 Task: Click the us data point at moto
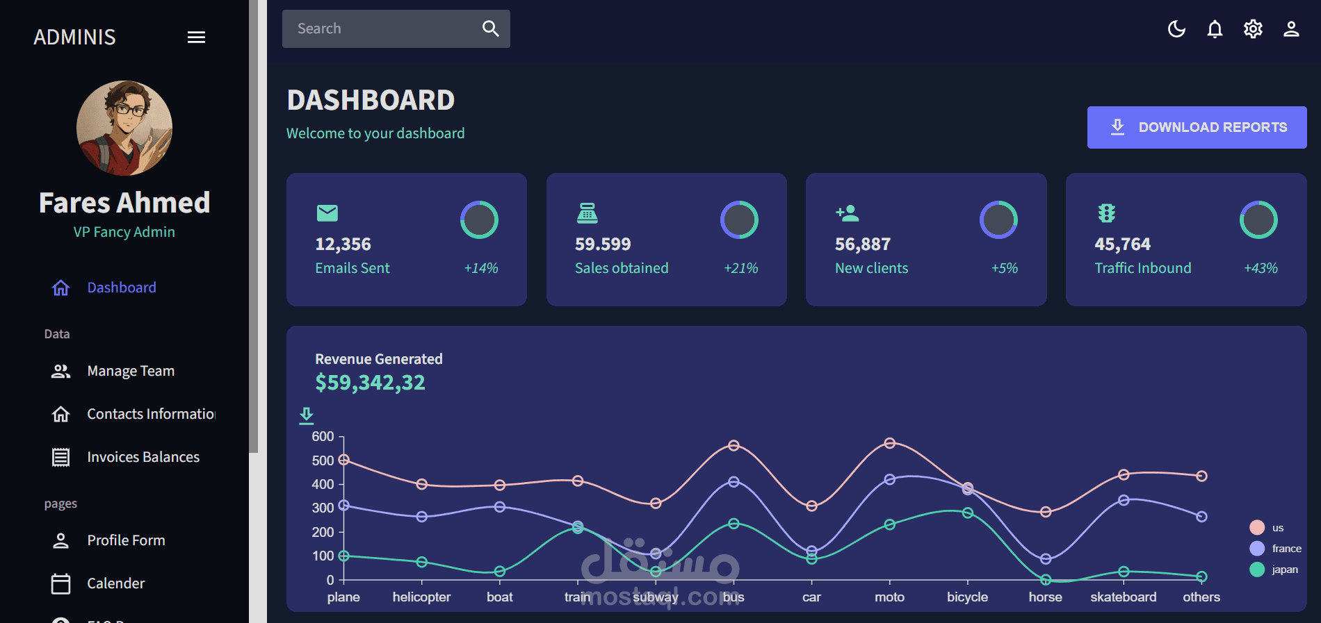coord(890,443)
